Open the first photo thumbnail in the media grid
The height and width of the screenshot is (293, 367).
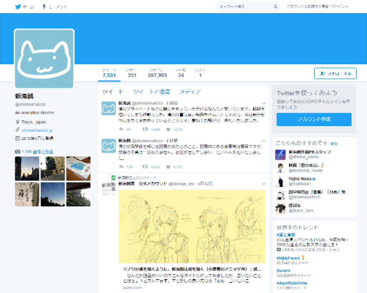[27, 169]
